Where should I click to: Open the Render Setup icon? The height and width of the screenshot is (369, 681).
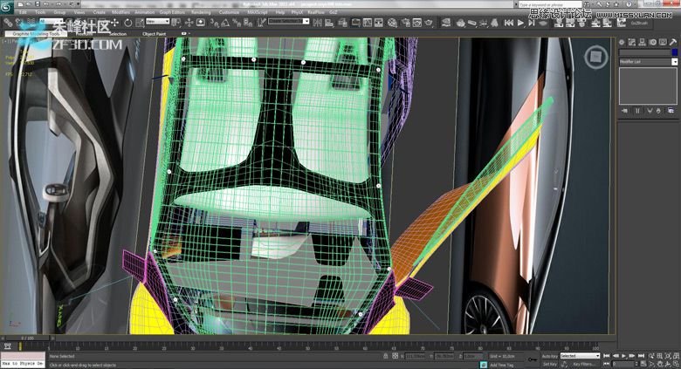(x=406, y=23)
